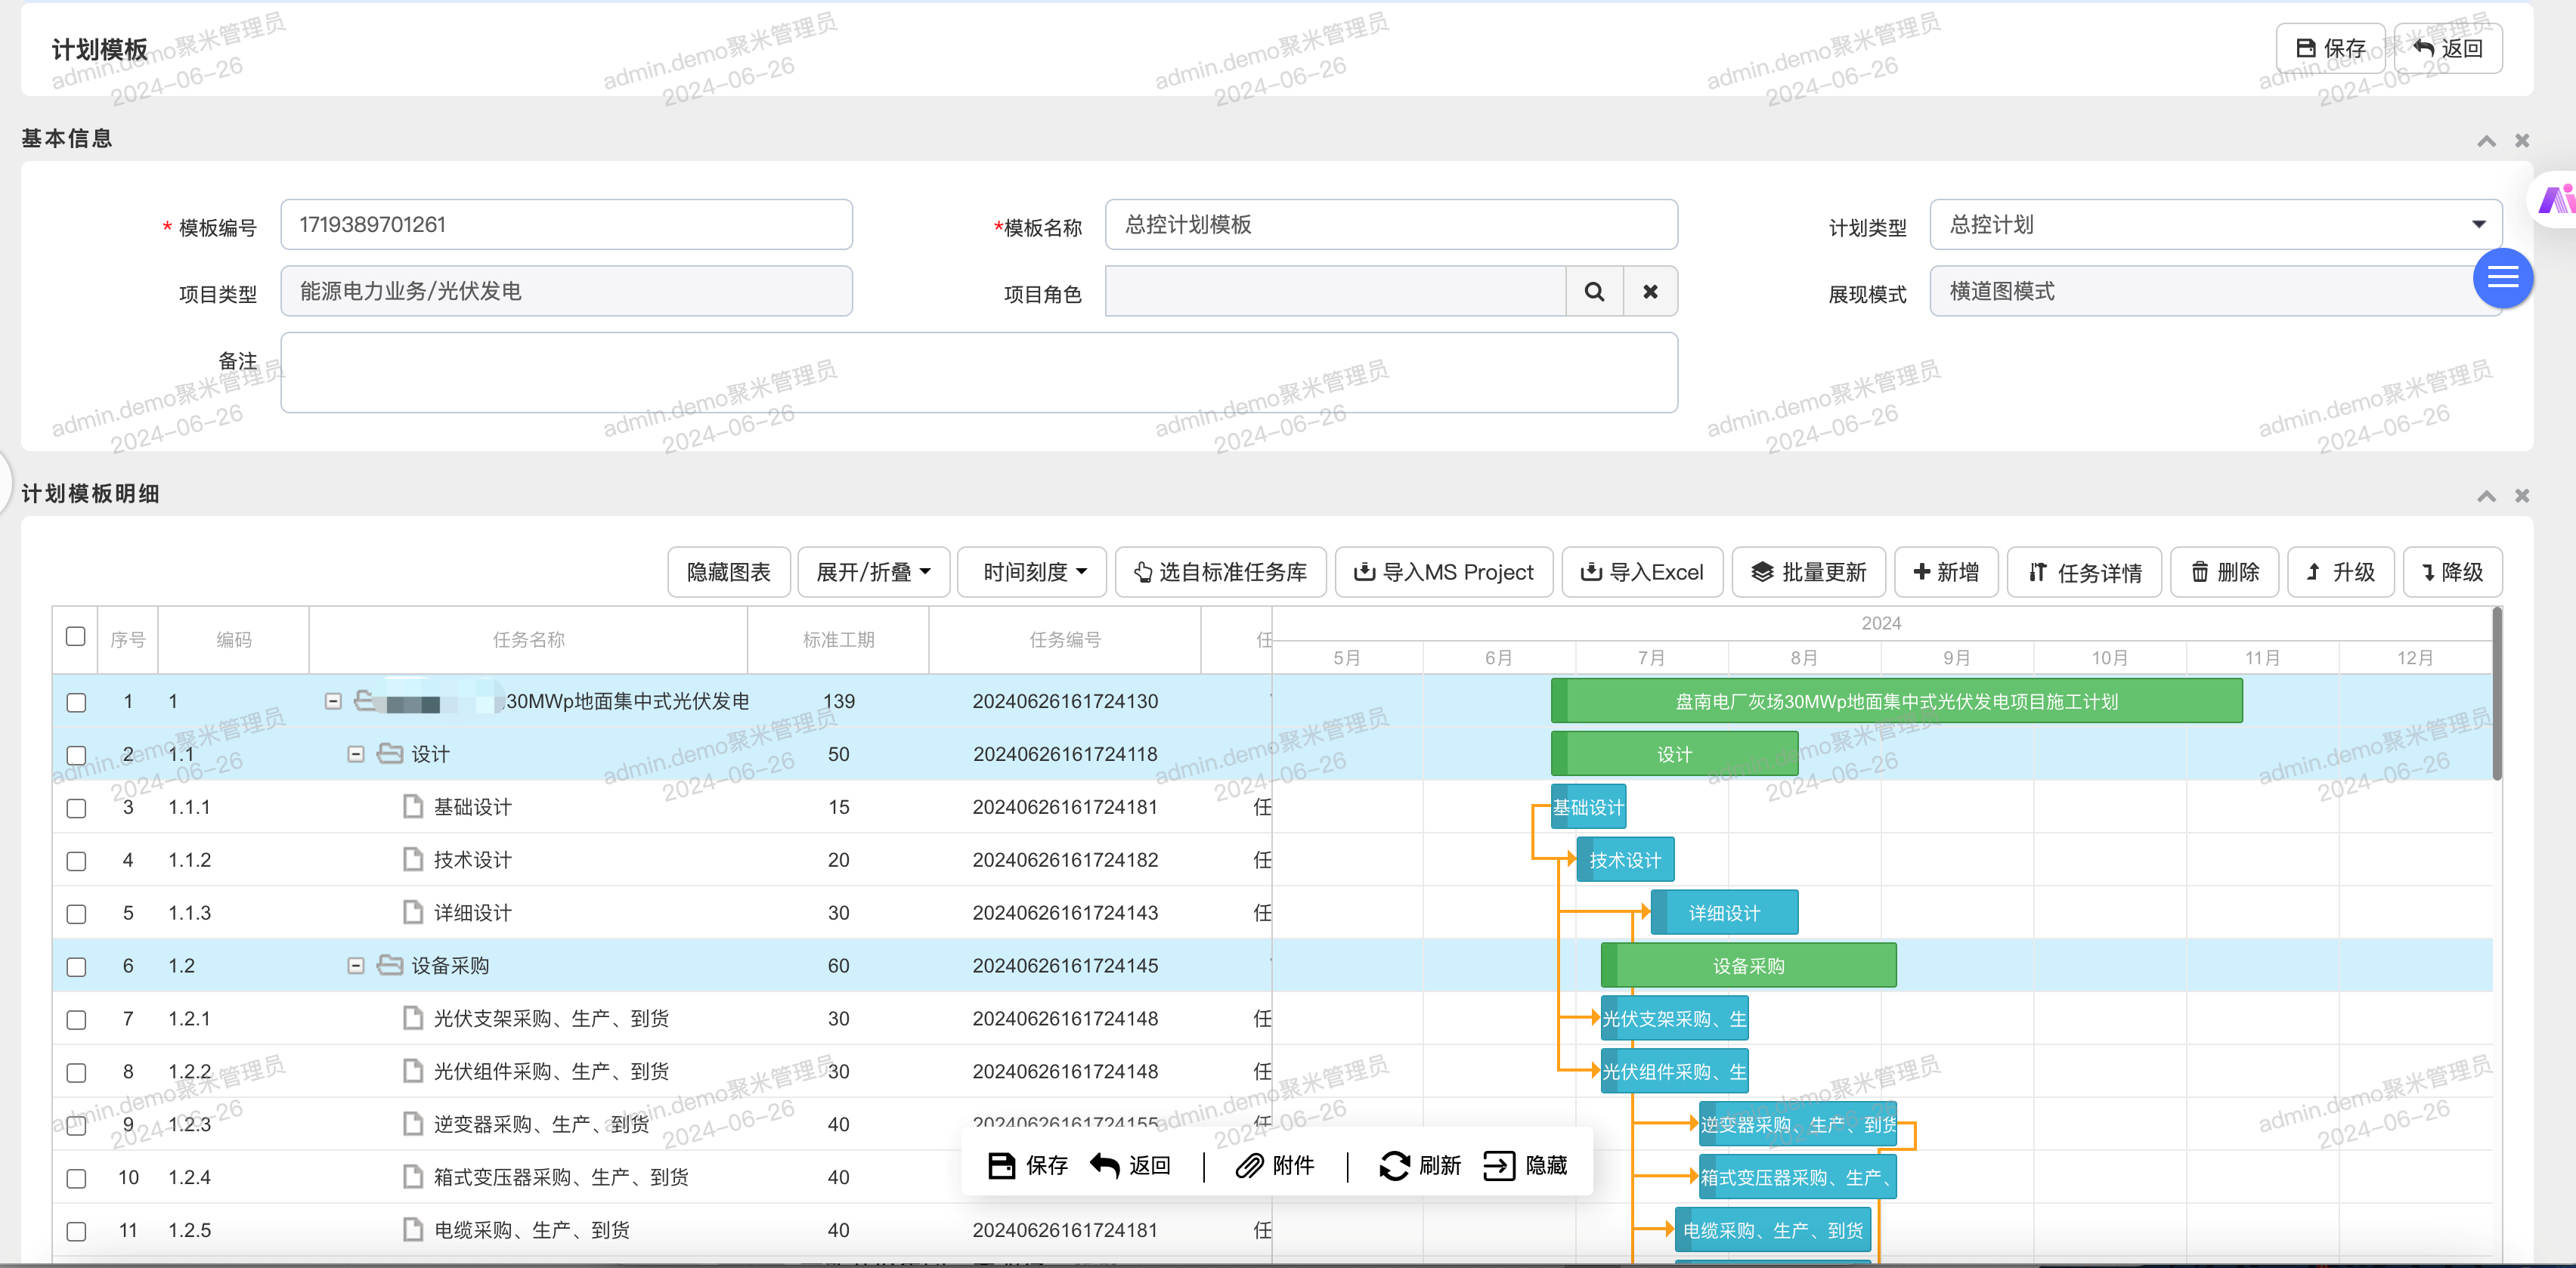Viewport: 2576px width, 1268px height.
Task: Click the 详细设计 gantt bar
Action: [x=1724, y=913]
